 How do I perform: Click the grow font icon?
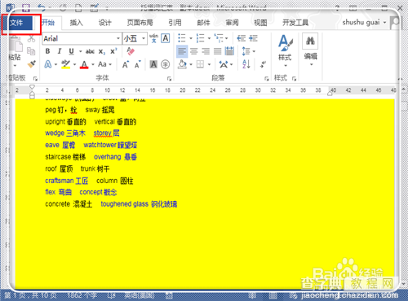[x=126, y=64]
